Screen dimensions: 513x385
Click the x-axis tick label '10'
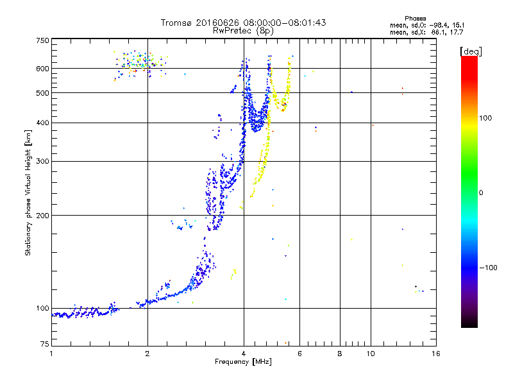(x=371, y=354)
